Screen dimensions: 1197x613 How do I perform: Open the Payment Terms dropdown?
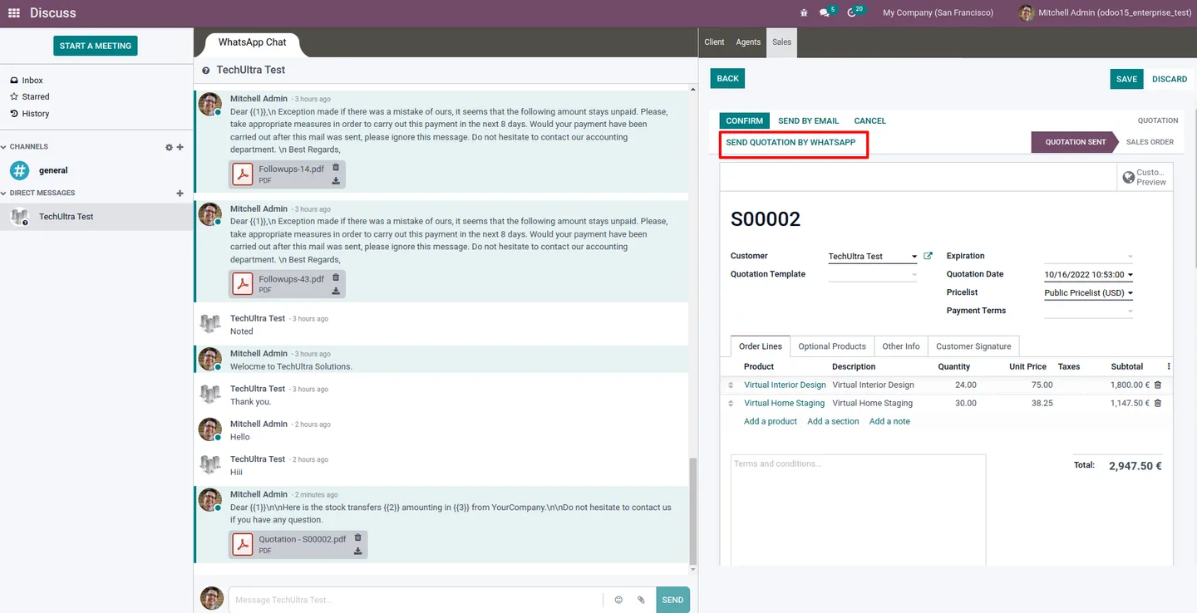pyautogui.click(x=1089, y=311)
